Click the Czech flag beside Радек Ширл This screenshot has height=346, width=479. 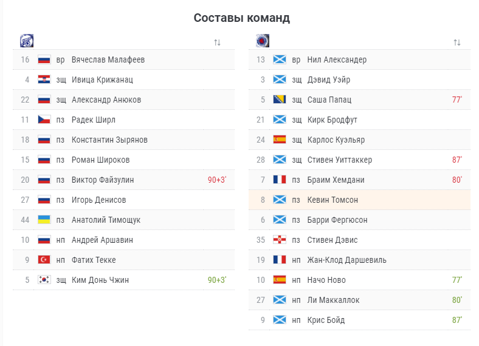(x=44, y=120)
